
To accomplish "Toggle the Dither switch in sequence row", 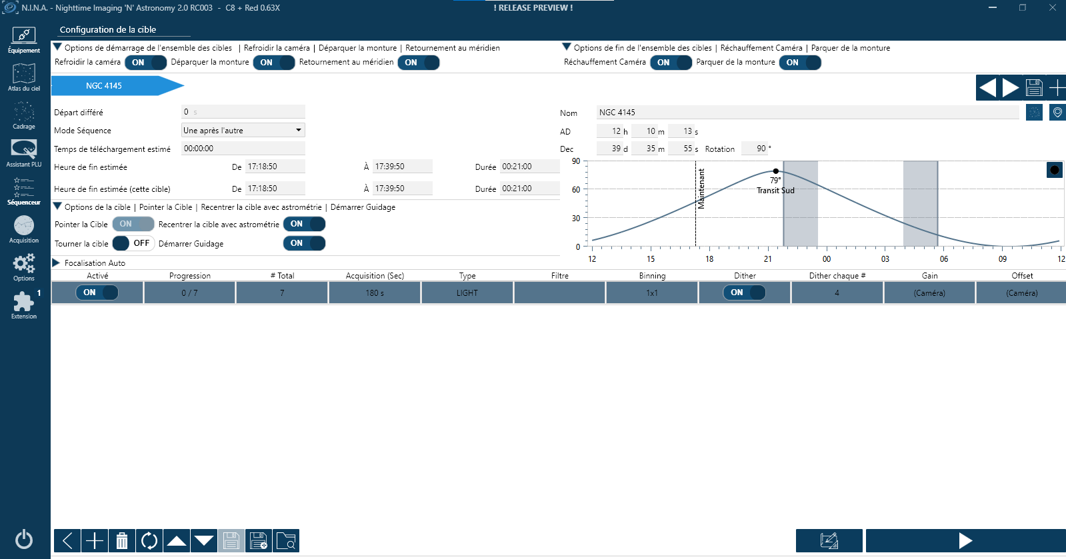I will point(745,292).
